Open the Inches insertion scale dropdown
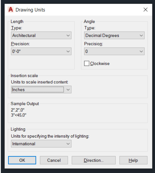155x173 pixels. (41, 89)
